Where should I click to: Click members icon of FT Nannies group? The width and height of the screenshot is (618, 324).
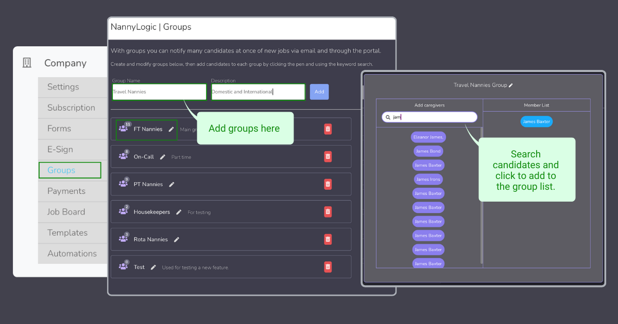click(x=124, y=129)
